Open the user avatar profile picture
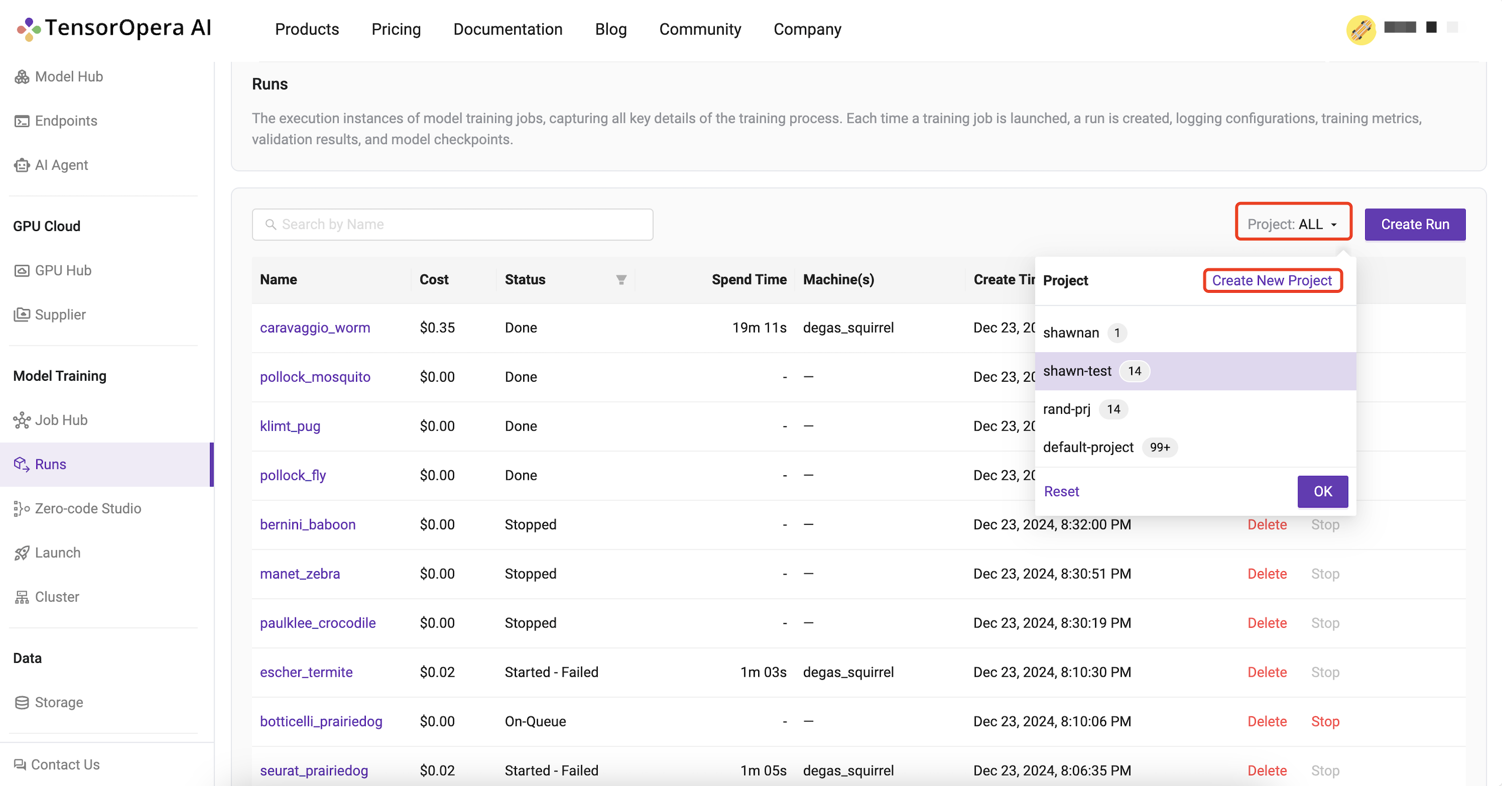 coord(1361,29)
